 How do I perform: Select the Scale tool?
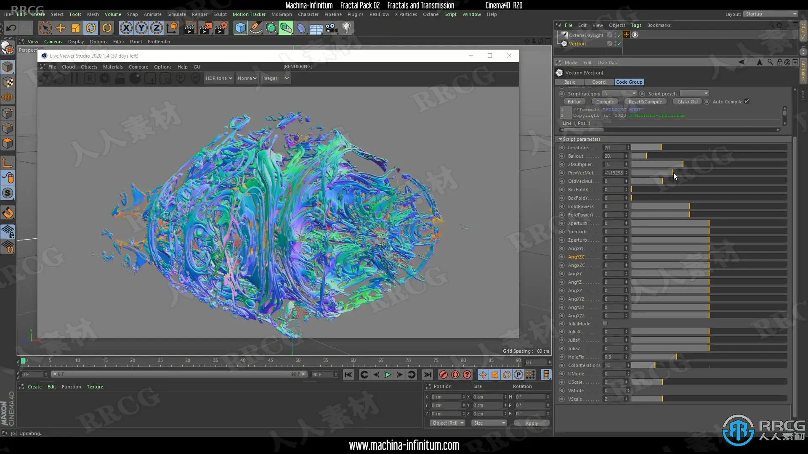[x=76, y=28]
